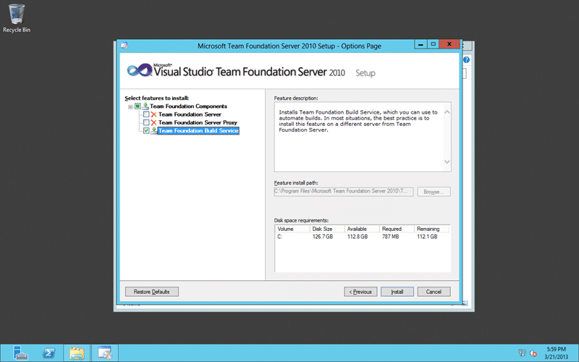Open File Explorer from the taskbar
This screenshot has width=579, height=362.
coord(77,353)
